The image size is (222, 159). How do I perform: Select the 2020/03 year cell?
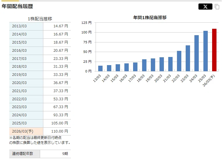(26, 83)
